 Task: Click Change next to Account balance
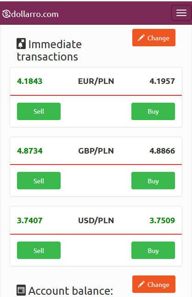coord(154,284)
